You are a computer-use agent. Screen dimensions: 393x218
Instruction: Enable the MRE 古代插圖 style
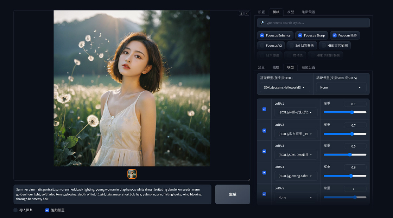[324, 46]
